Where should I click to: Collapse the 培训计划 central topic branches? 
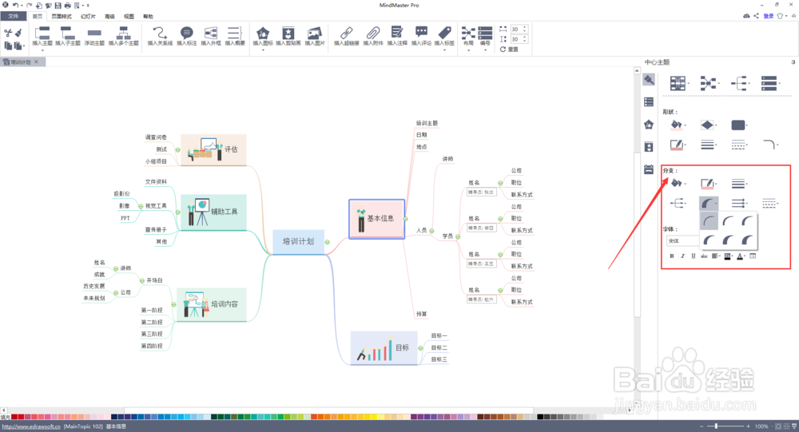click(x=327, y=242)
